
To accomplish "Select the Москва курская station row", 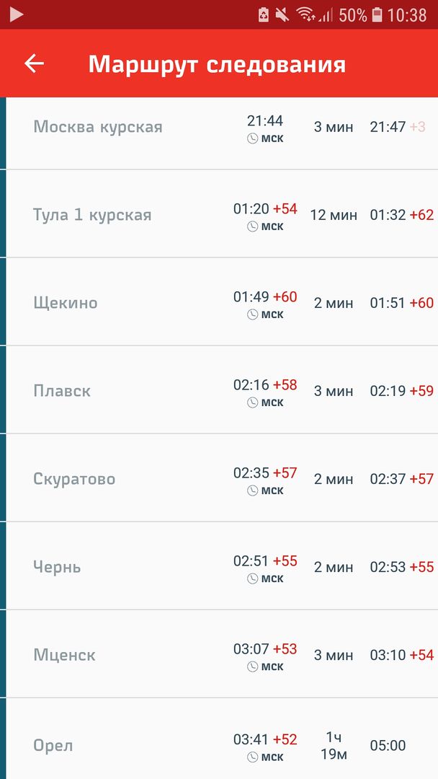I will coord(98,127).
